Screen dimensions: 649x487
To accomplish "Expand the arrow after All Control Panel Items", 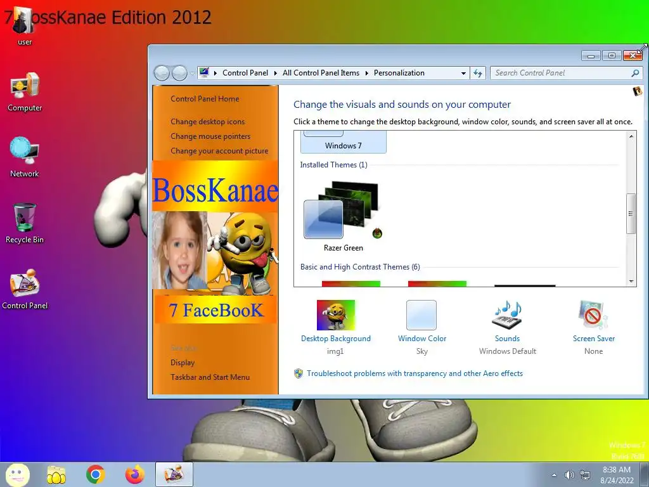I will [x=367, y=73].
